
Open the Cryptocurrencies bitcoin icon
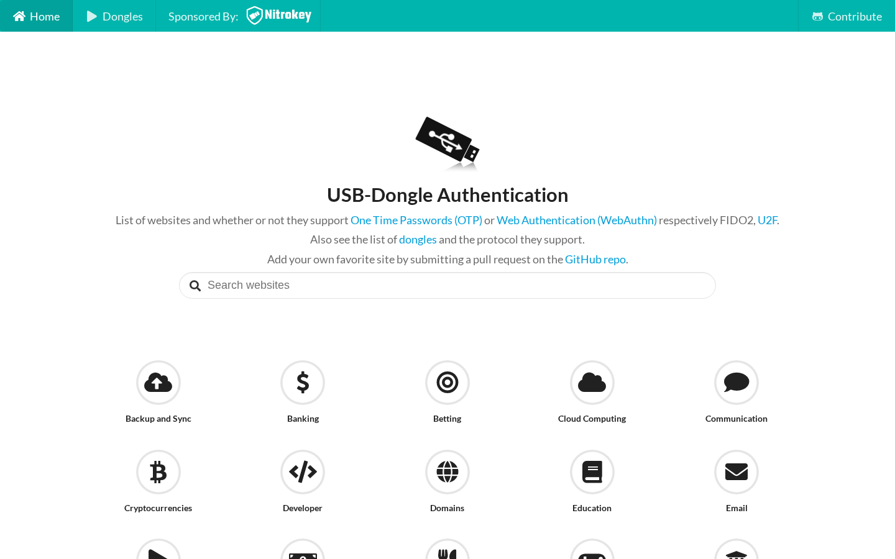click(x=158, y=472)
